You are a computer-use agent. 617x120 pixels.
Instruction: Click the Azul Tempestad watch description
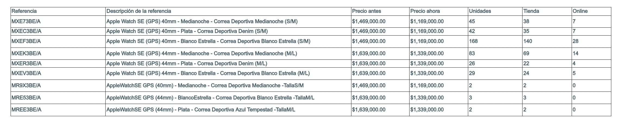(201, 110)
